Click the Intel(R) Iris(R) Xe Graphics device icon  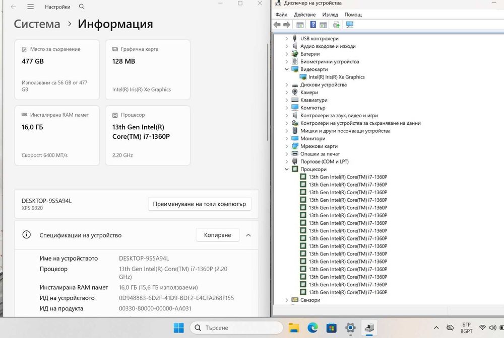click(303, 77)
